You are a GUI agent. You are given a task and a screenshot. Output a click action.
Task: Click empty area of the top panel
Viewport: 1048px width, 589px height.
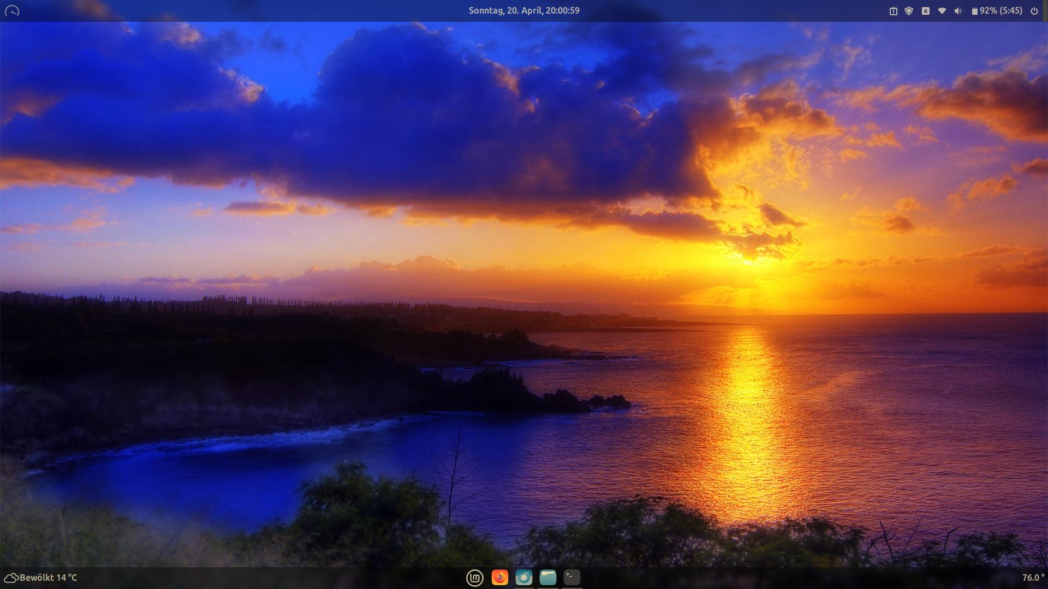(246, 11)
